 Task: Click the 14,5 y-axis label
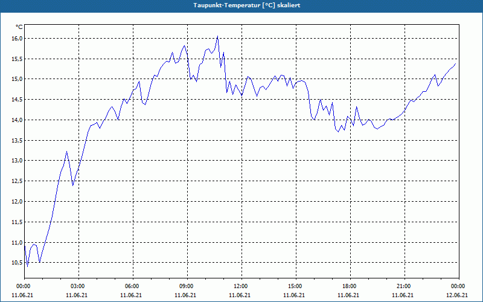18,99
